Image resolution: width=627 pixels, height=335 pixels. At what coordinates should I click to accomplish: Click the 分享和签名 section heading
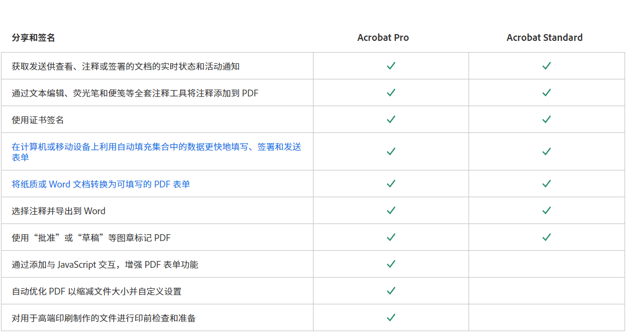(x=33, y=37)
